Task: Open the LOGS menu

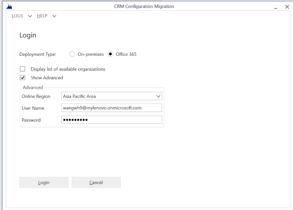Action: point(17,16)
